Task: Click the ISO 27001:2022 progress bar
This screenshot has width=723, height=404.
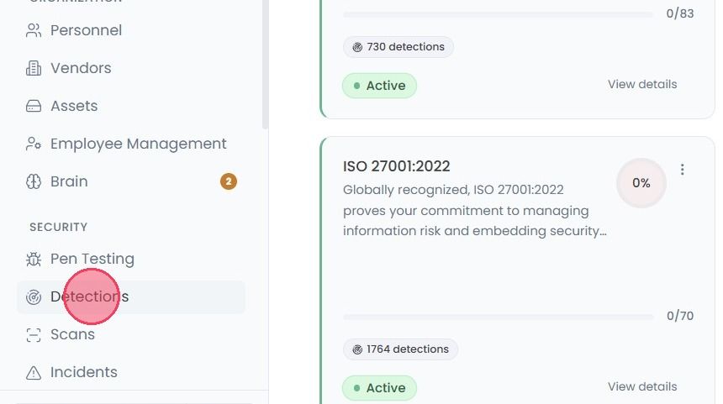Action: [499, 317]
